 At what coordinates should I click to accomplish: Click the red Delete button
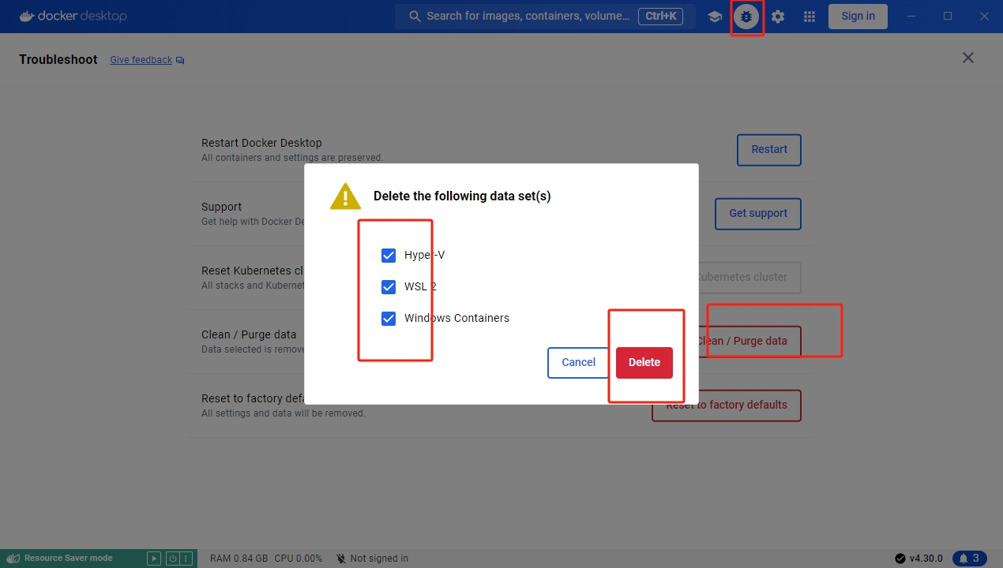[644, 362]
